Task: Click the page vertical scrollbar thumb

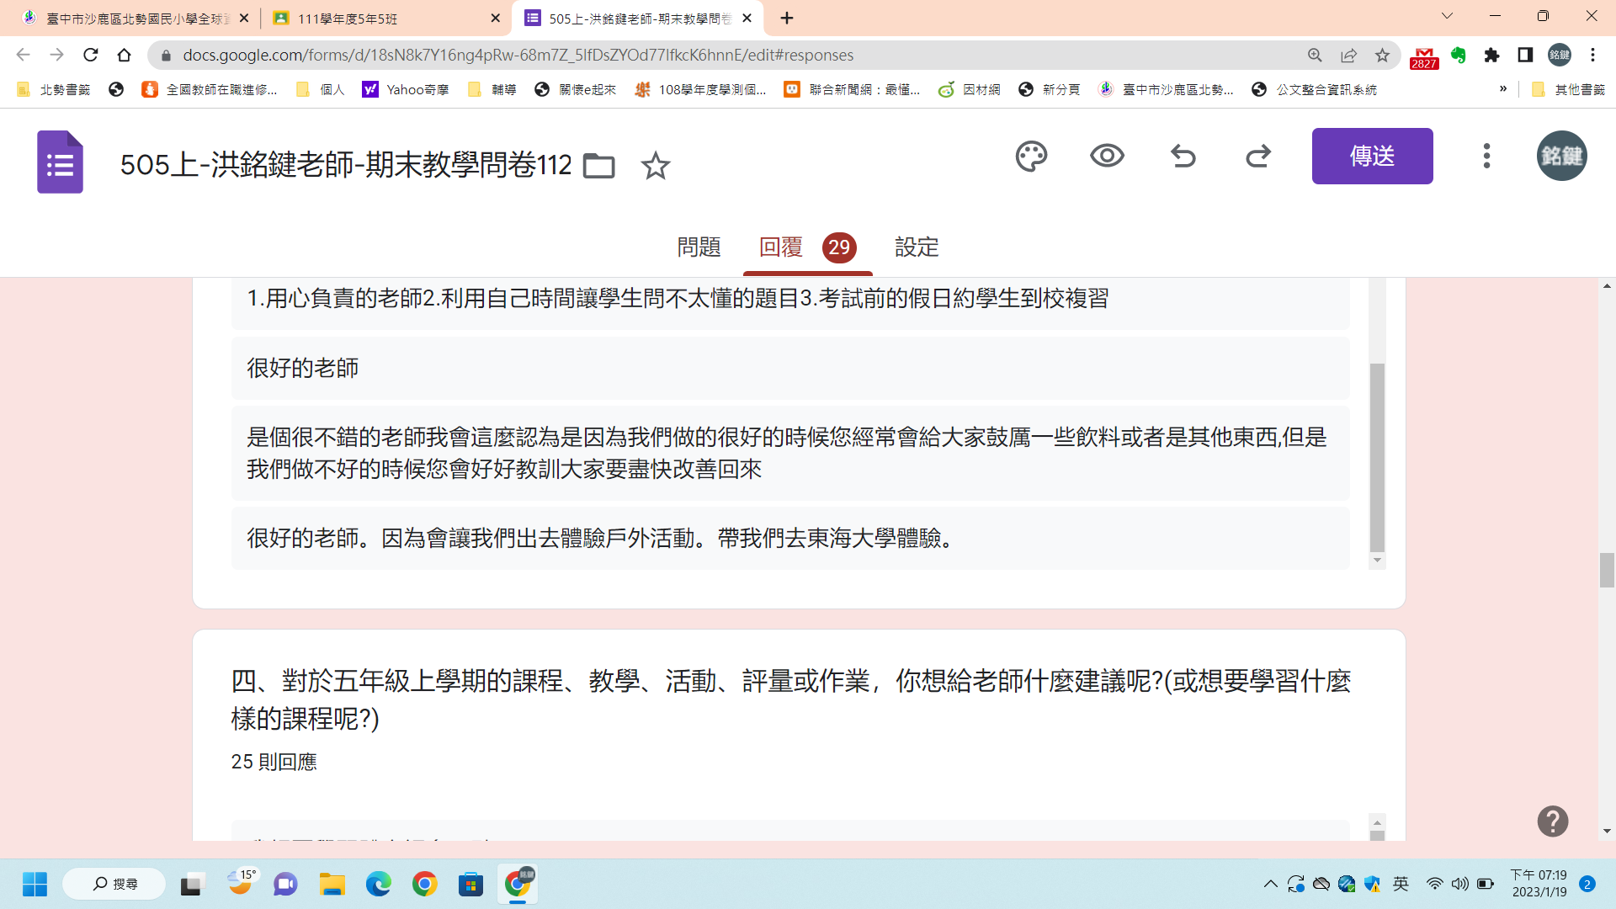Action: coord(1607,570)
